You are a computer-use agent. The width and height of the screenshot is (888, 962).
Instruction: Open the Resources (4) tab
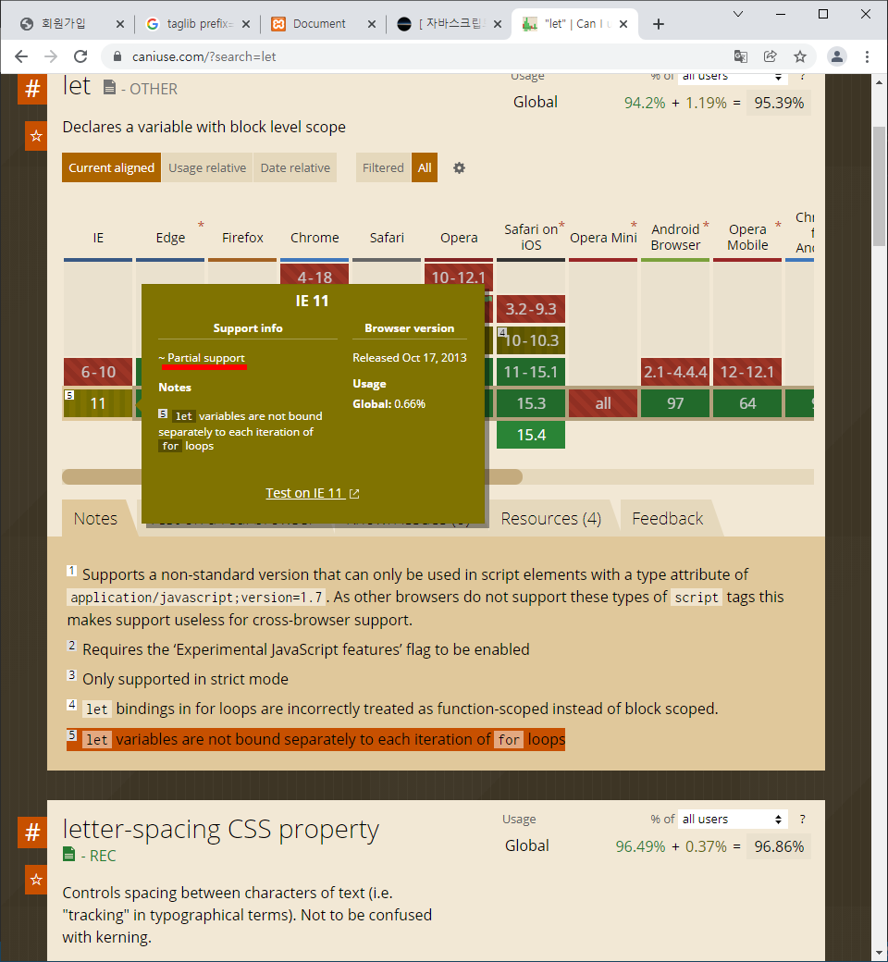tap(550, 518)
